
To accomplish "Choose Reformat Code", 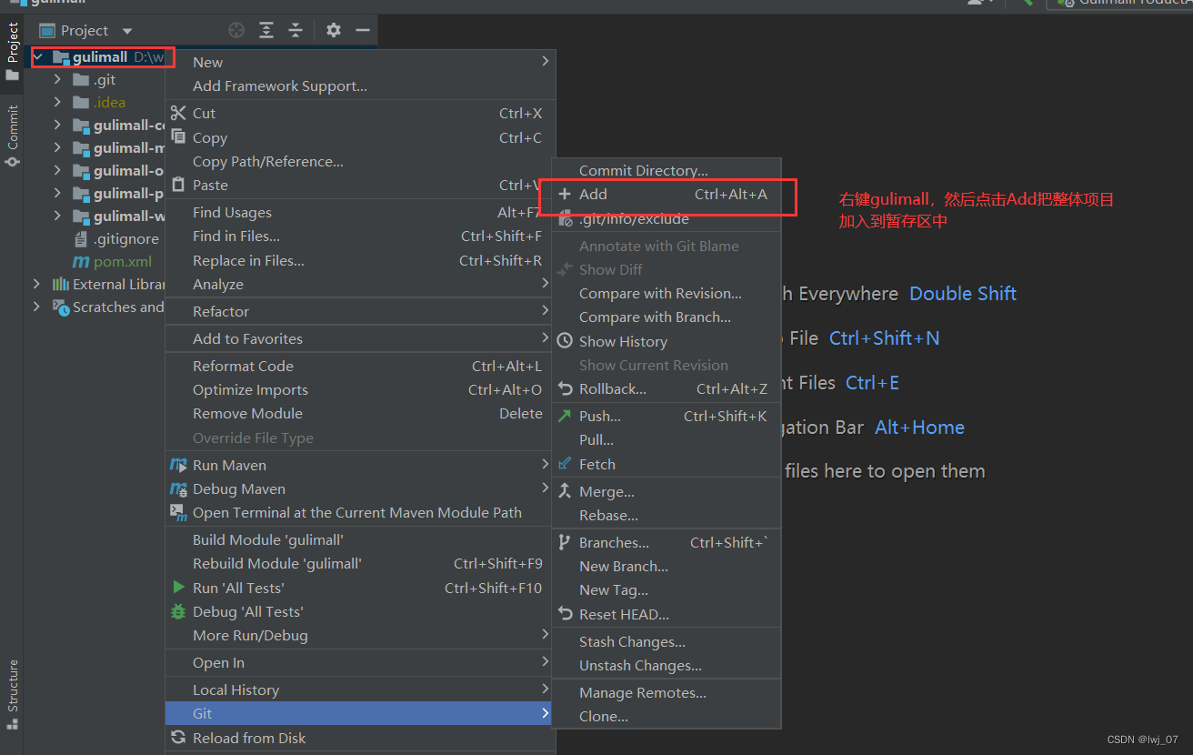I will pos(360,366).
